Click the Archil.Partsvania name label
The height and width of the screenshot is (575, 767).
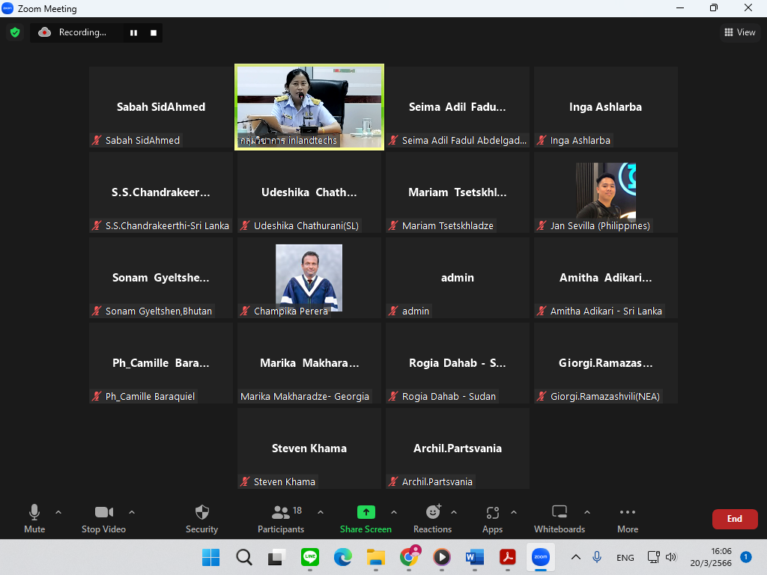pos(437,481)
